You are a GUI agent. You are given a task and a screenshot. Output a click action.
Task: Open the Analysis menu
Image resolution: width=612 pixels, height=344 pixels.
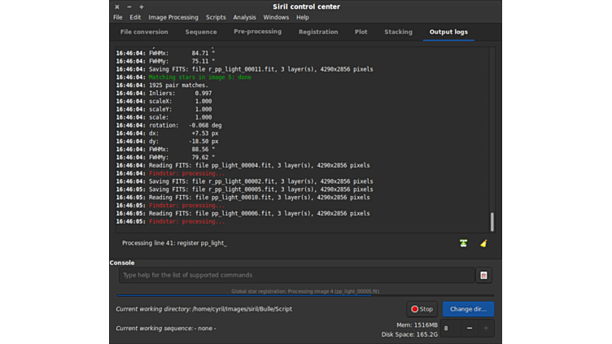[244, 17]
